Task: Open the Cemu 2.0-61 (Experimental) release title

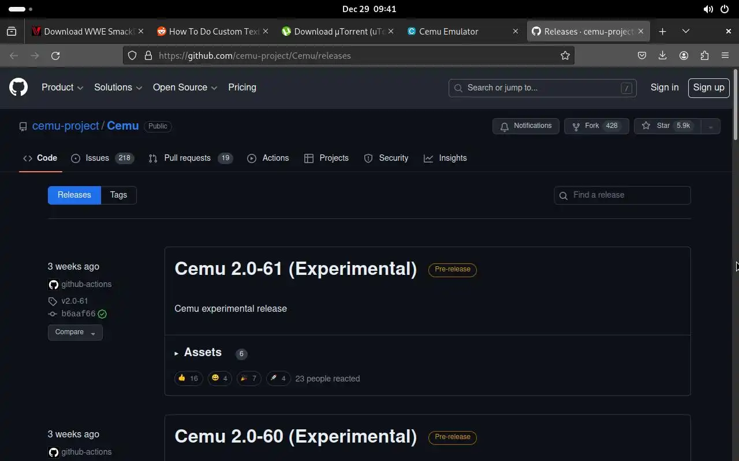Action: click(x=296, y=269)
